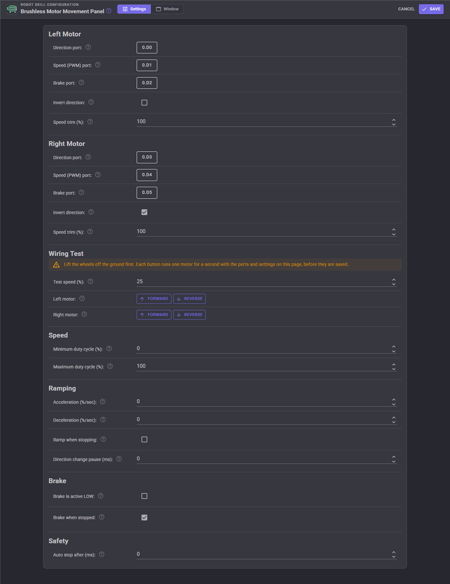Image resolution: width=450 pixels, height=584 pixels.
Task: Open help for Left Motor Invert direction
Action: click(91, 102)
